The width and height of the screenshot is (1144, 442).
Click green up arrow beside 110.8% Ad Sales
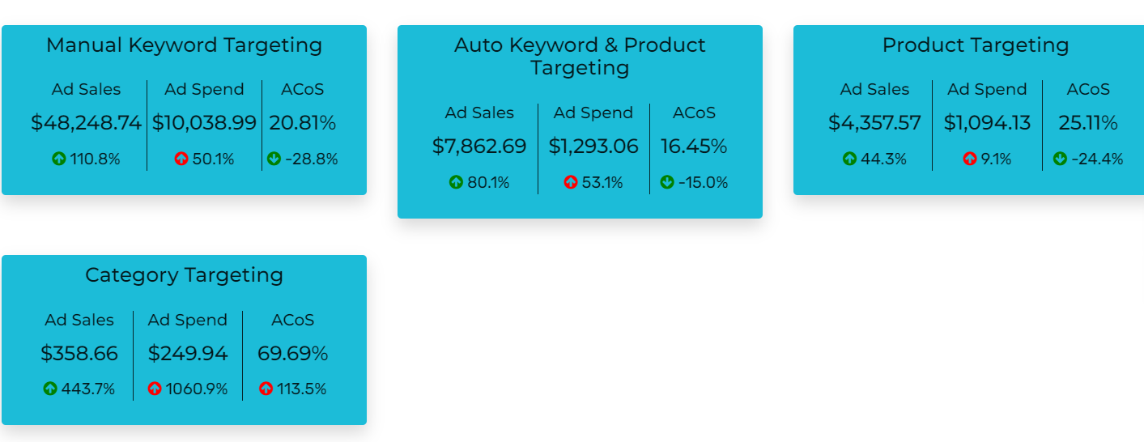pyautogui.click(x=59, y=159)
